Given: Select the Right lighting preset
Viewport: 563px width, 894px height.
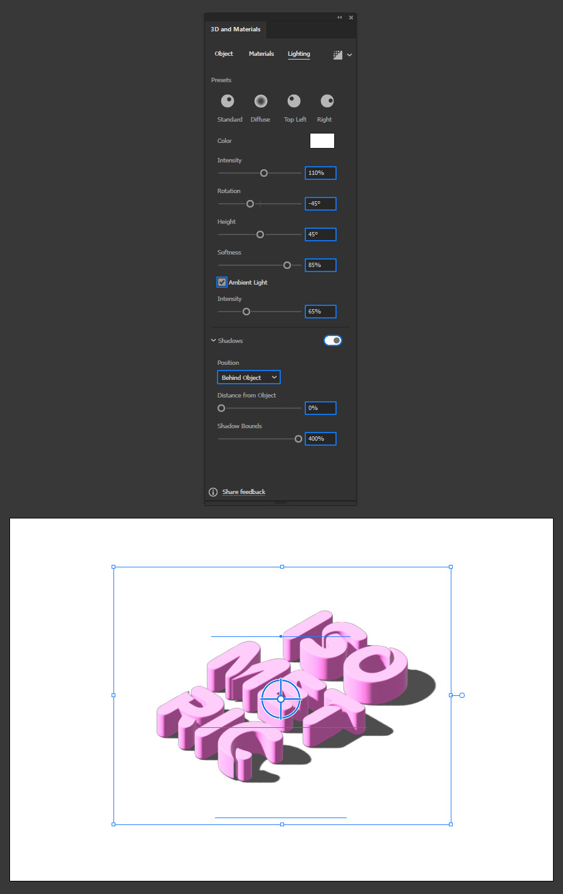Looking at the screenshot, I should click(327, 101).
